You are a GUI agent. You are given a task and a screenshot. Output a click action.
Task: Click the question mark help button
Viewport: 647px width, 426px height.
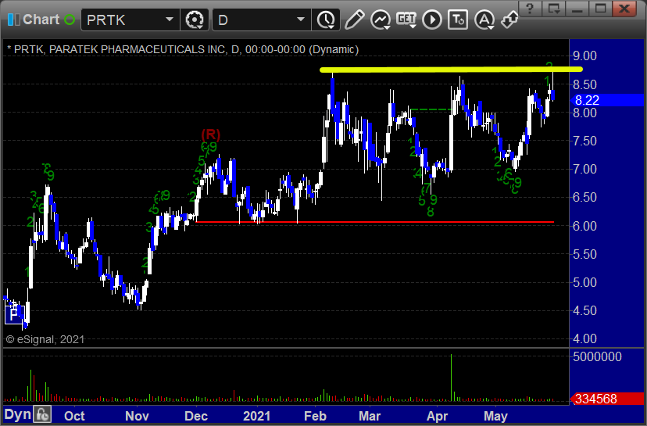click(x=530, y=9)
